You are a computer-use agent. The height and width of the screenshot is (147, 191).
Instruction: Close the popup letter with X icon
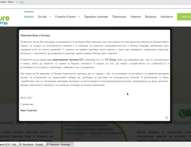click(166, 118)
